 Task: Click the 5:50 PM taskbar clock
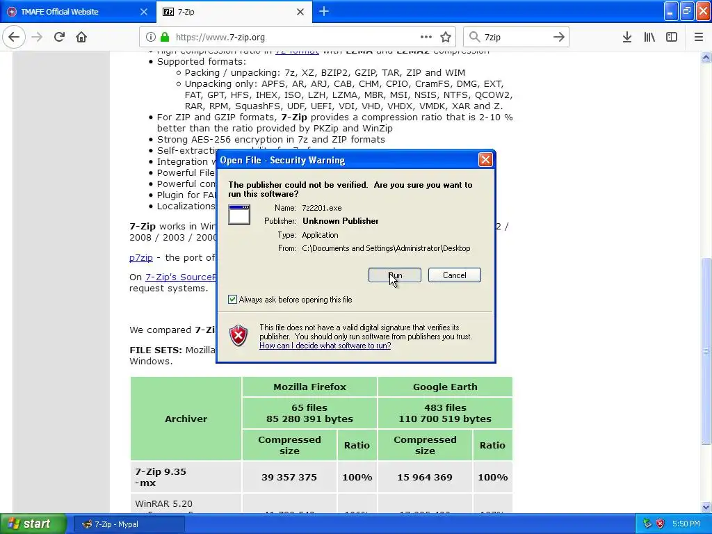click(x=686, y=524)
